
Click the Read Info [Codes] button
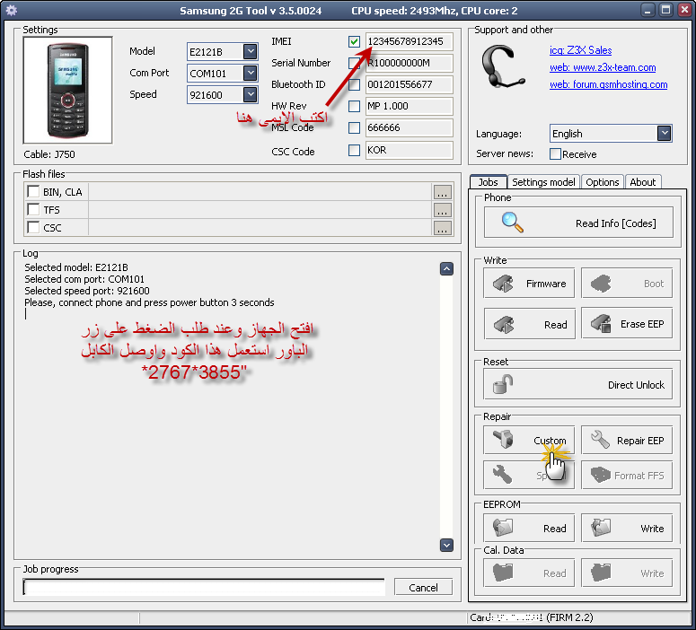[x=578, y=223]
